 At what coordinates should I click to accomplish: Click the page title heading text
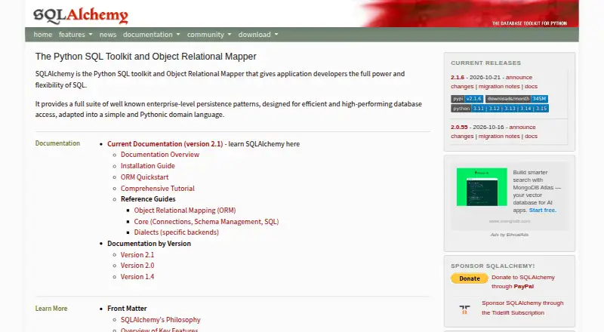pos(146,57)
